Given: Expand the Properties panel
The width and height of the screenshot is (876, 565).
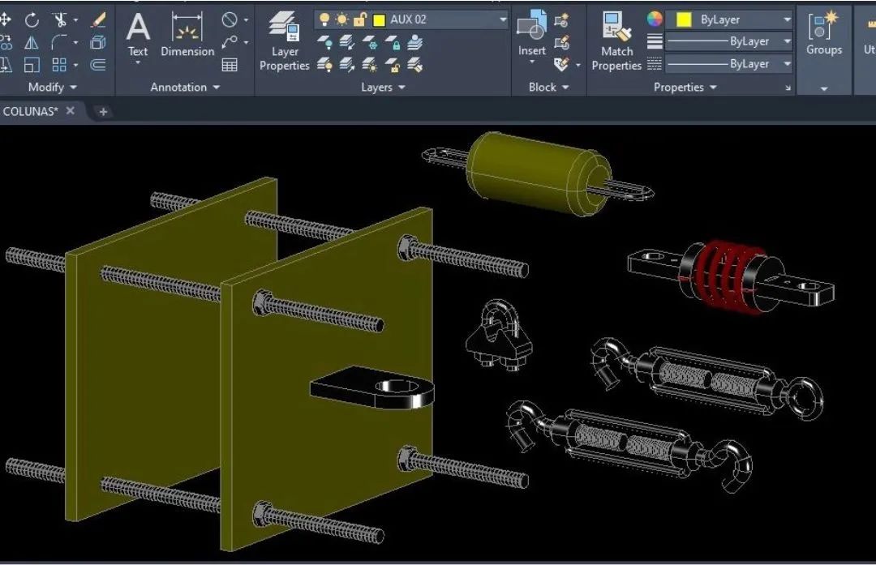Looking at the screenshot, I should 685,87.
